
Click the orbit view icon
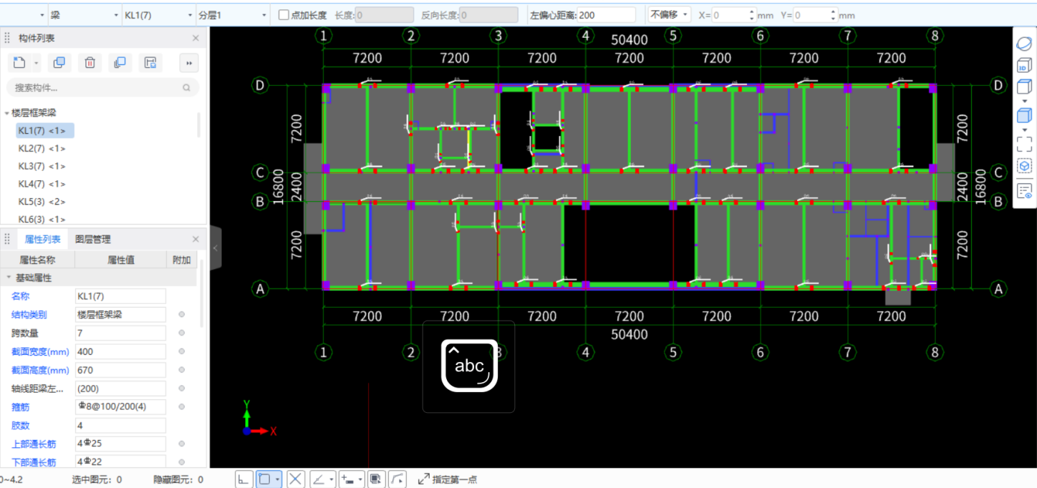[x=1024, y=44]
